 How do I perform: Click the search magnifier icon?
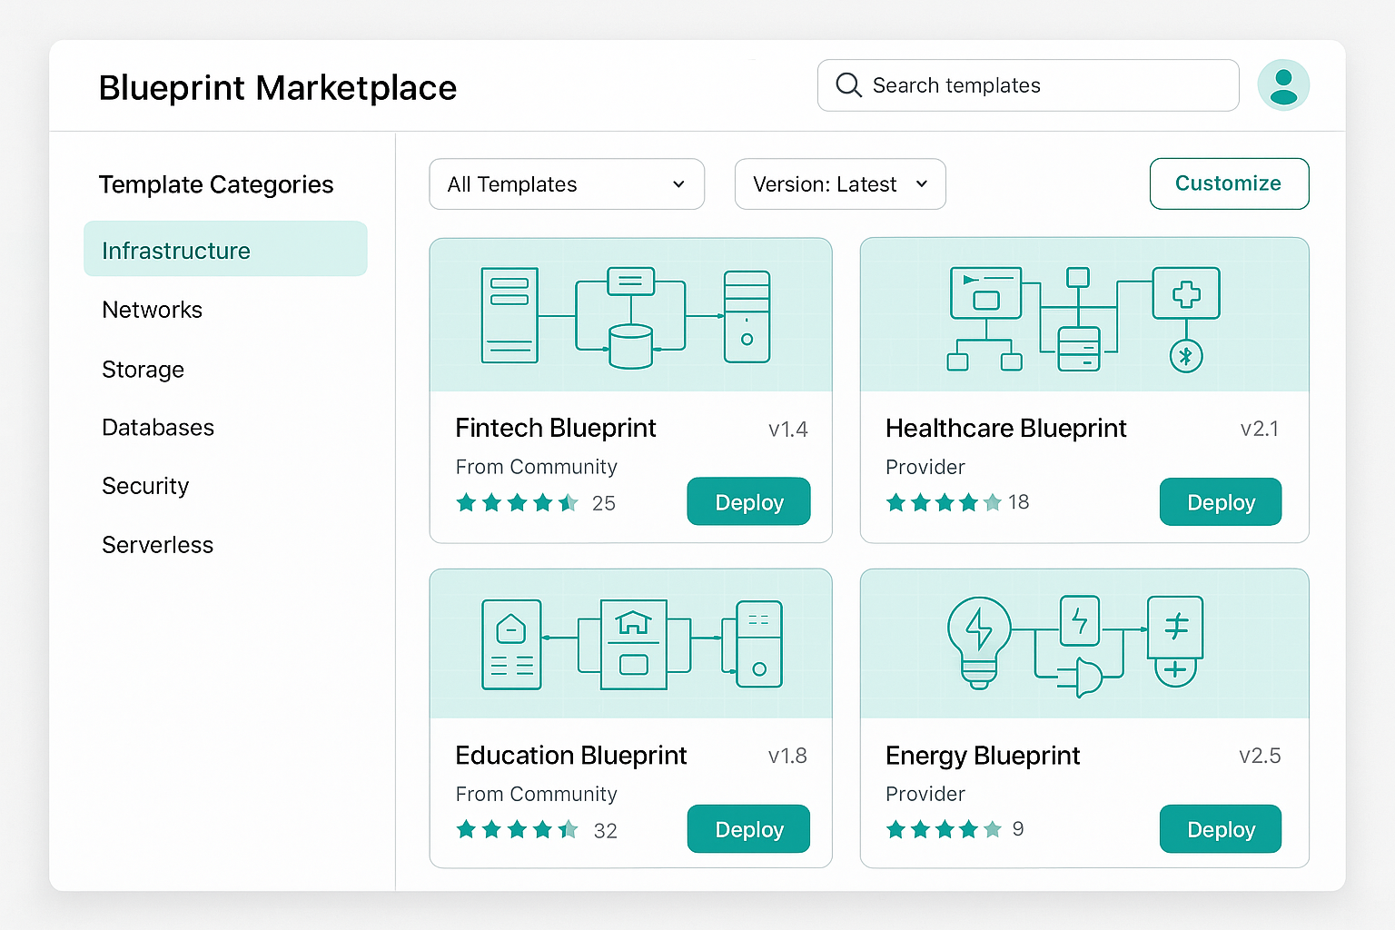[848, 84]
